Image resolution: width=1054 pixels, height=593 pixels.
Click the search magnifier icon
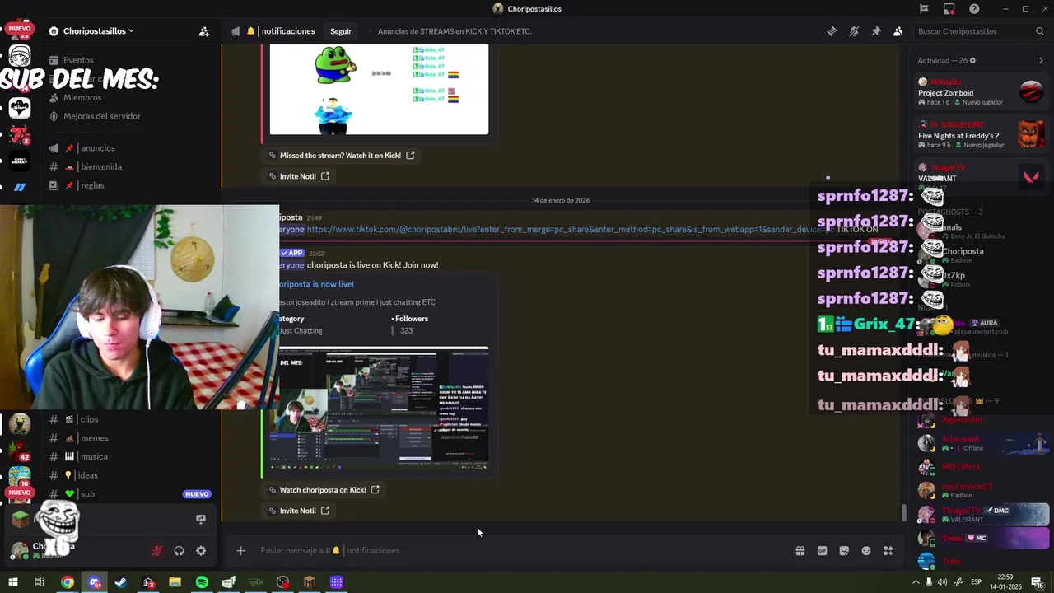pyautogui.click(x=1040, y=31)
